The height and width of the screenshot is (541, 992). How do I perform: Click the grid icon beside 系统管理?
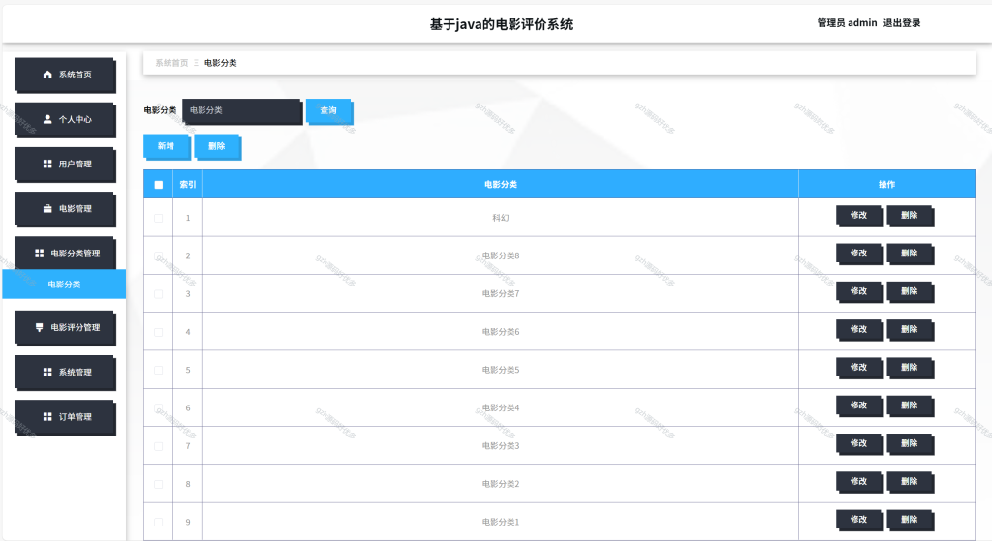pyautogui.click(x=47, y=373)
